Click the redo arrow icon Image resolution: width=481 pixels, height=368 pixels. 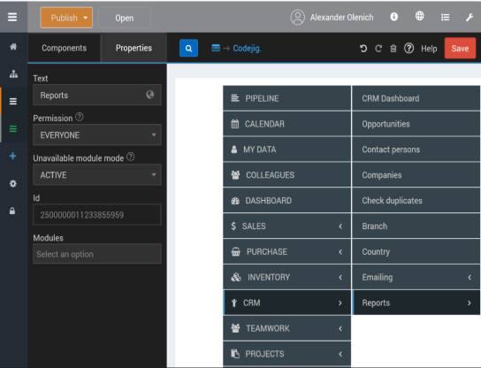click(x=378, y=49)
